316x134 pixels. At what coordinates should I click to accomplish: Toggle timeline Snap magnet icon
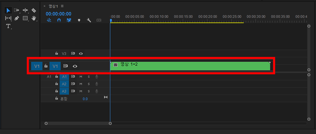pos(59,20)
